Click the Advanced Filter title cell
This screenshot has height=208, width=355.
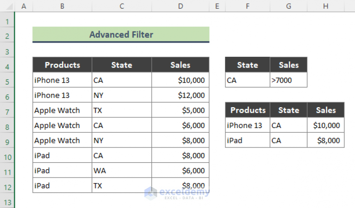click(x=121, y=35)
